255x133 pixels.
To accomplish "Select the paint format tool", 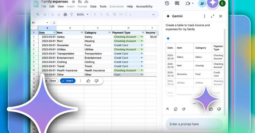I will (x=71, y=15).
